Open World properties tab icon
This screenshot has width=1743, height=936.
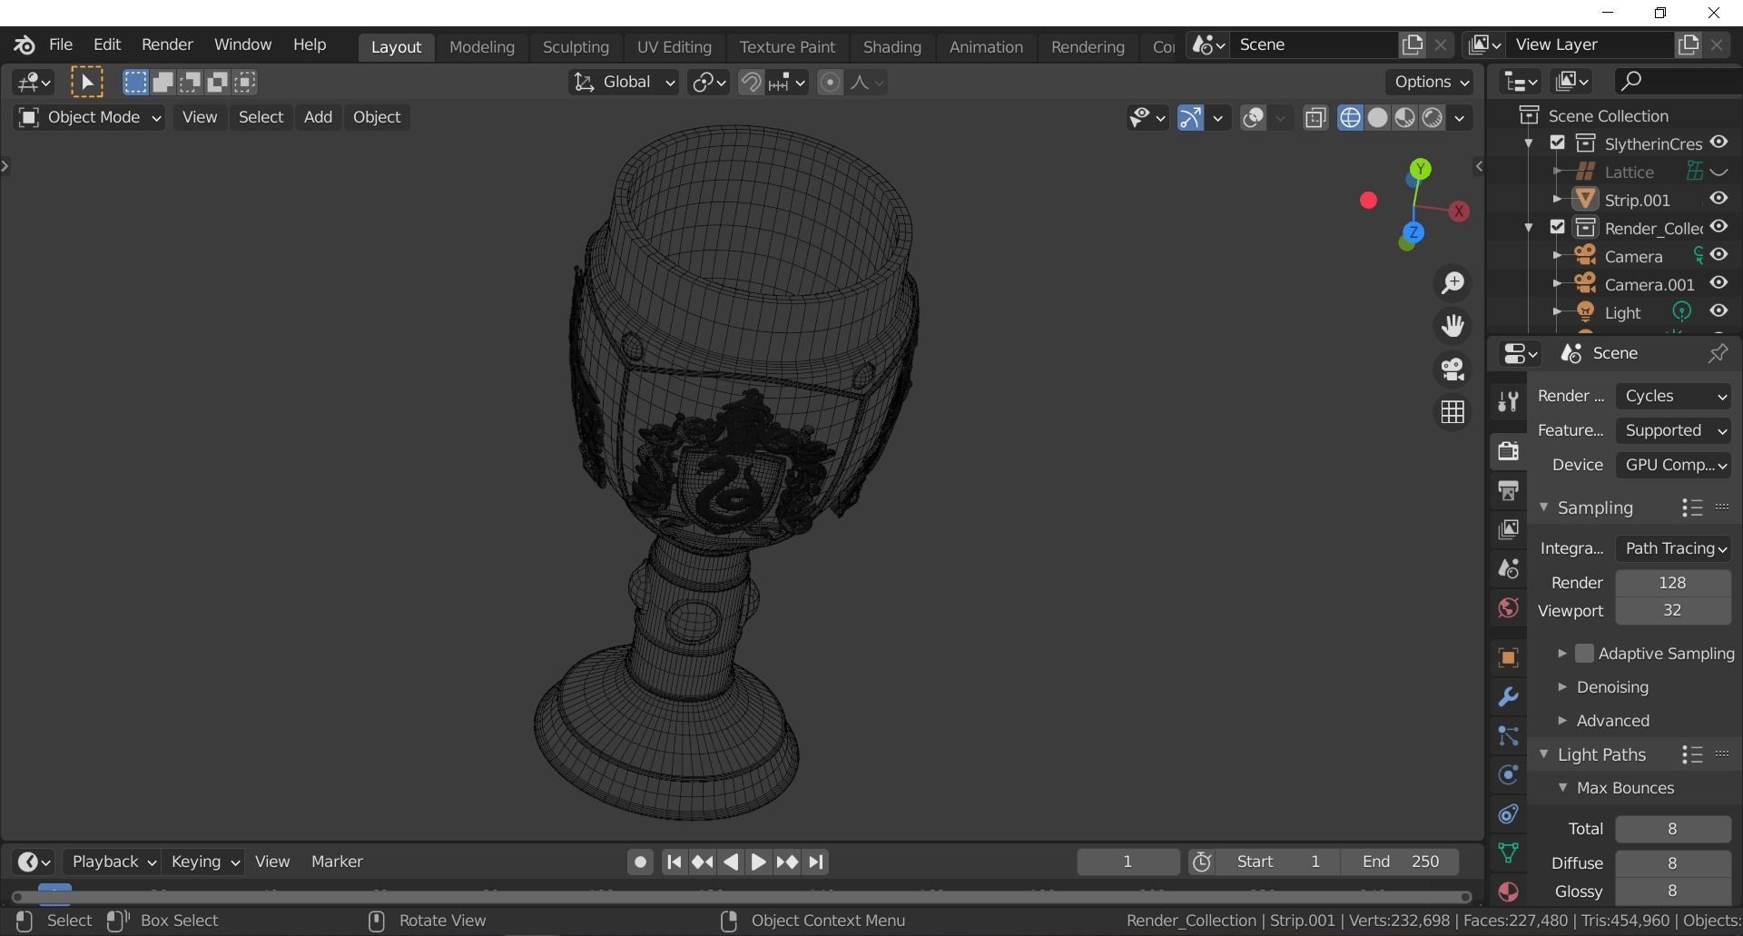pos(1508,607)
